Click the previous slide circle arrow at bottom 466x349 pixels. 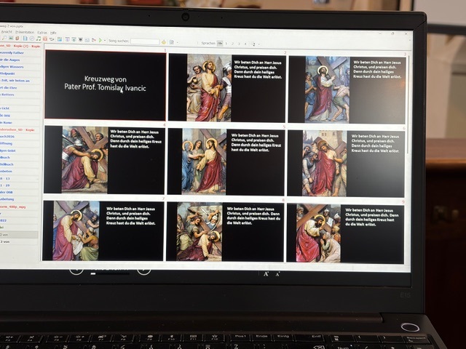click(76, 270)
